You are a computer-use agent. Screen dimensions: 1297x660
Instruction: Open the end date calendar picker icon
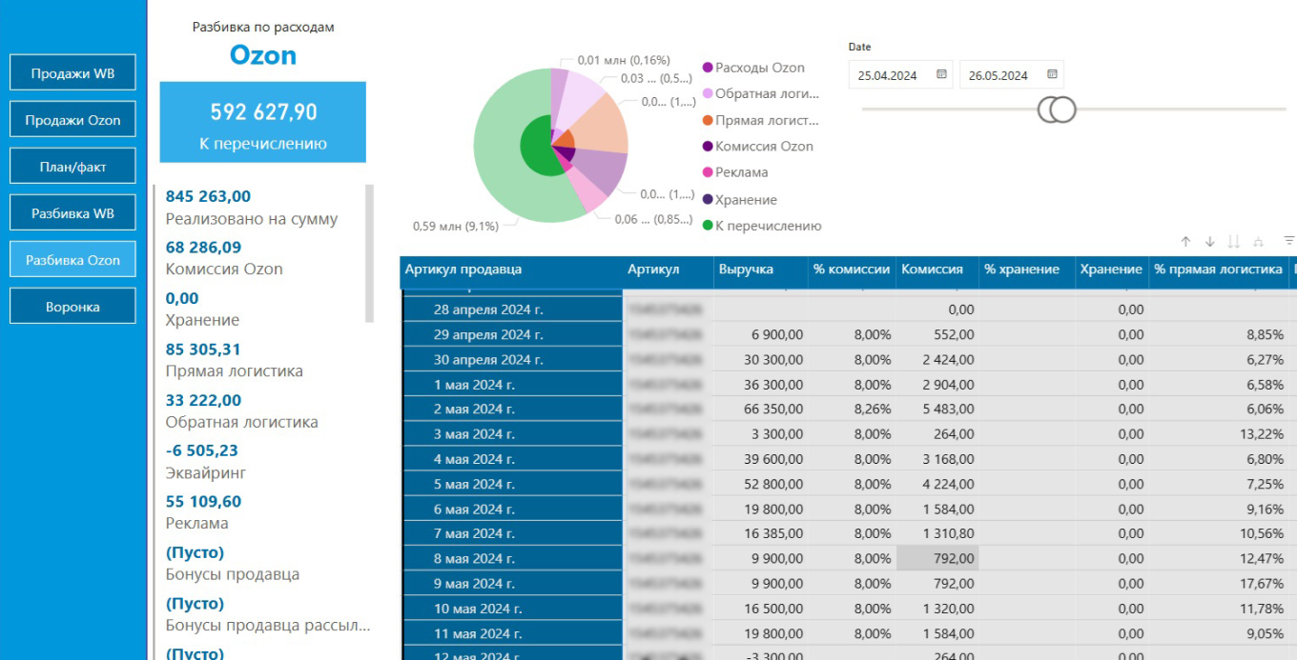click(x=1052, y=74)
